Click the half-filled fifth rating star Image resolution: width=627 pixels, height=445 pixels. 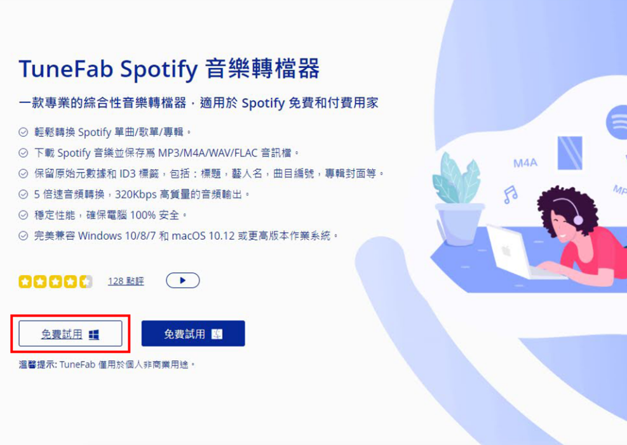pyautogui.click(x=86, y=282)
